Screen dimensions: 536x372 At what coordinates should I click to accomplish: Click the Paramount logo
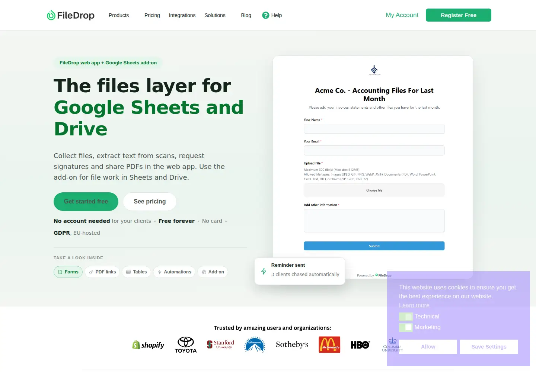coord(255,345)
